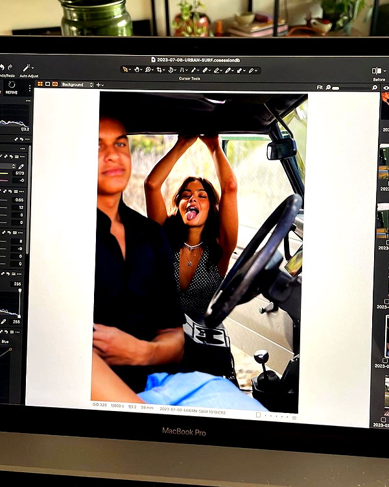The width and height of the screenshot is (389, 487).
Task: Select the Zoom loupe cursor tool
Action: click(x=148, y=69)
